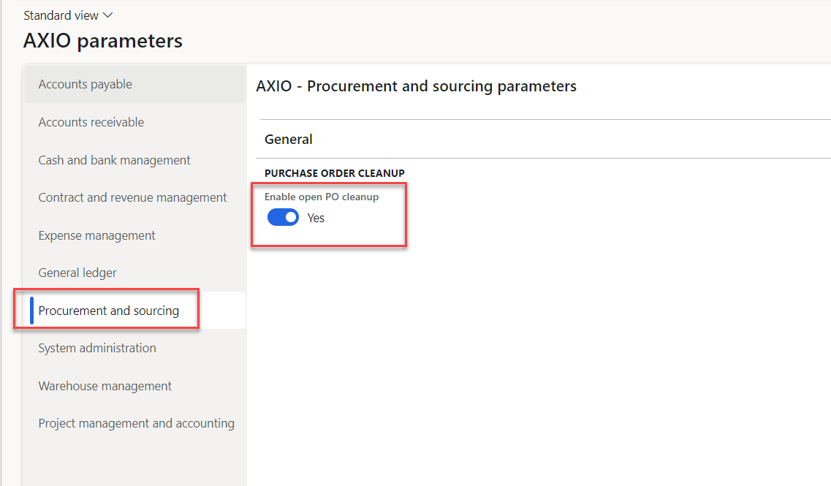This screenshot has height=486, width=831.
Task: Open the Accounts receivable section
Action: click(x=91, y=122)
